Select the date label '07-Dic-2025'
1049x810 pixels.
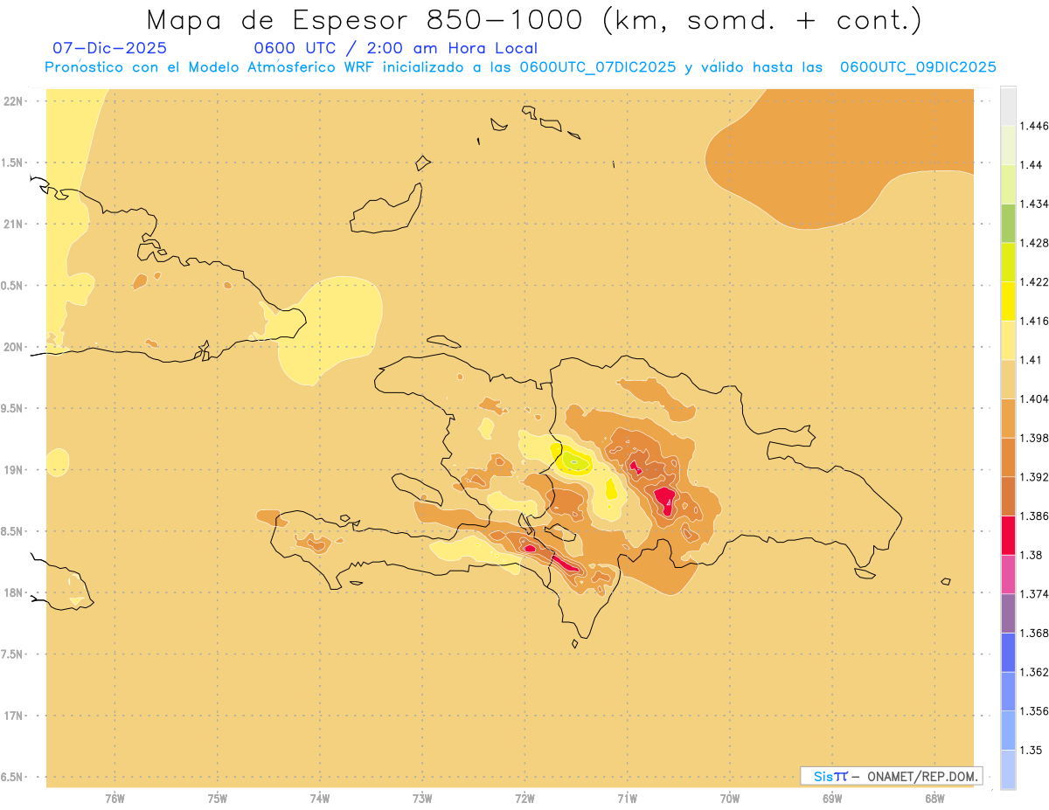[x=110, y=48]
